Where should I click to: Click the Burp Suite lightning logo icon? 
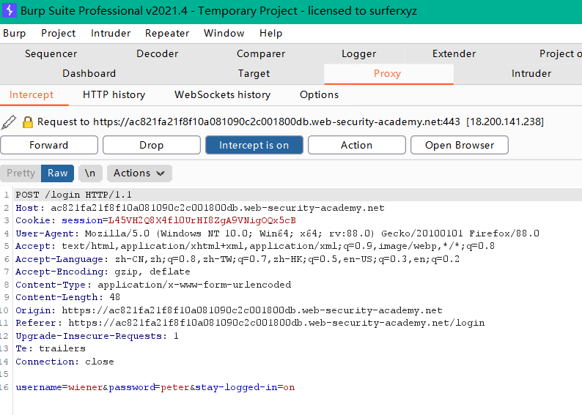[10, 10]
